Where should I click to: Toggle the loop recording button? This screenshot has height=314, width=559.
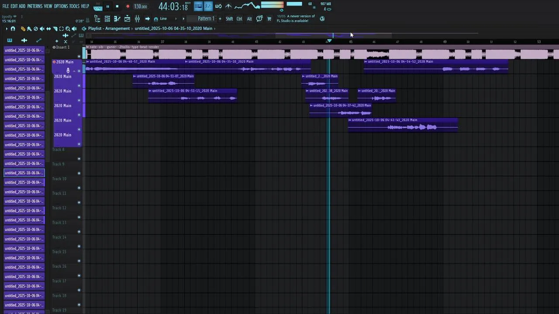(218, 6)
